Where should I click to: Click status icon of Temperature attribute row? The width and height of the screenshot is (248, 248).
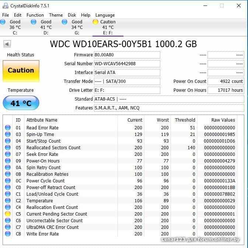point(8,200)
